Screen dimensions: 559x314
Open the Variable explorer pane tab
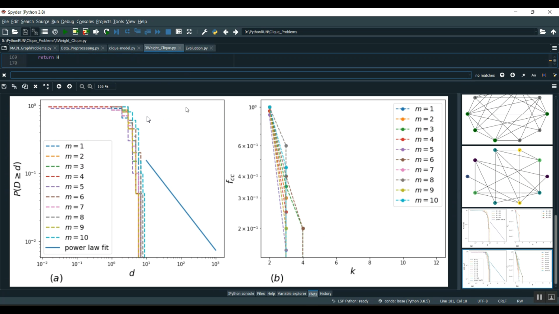(x=292, y=294)
